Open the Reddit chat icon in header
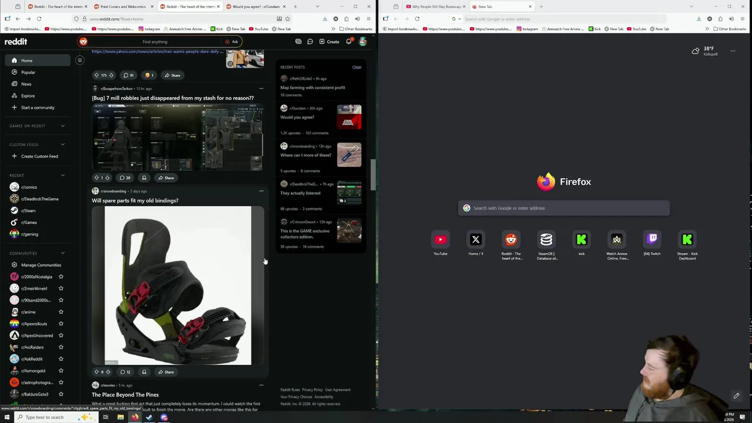The image size is (752, 423). (x=310, y=42)
